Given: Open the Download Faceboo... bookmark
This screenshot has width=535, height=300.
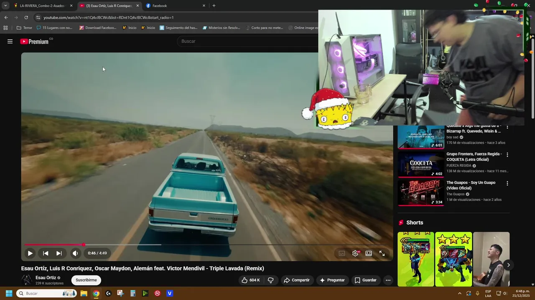Looking at the screenshot, I should tap(97, 28).
